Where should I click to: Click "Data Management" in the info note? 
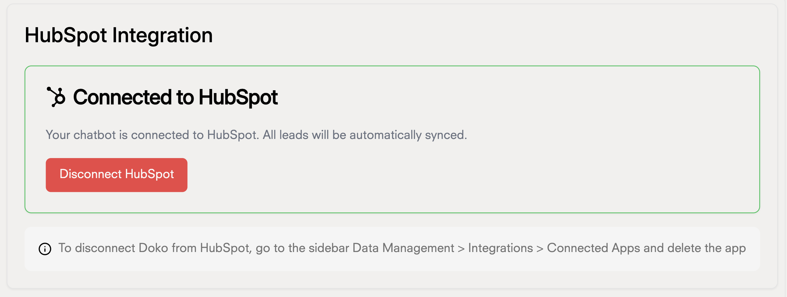point(403,248)
